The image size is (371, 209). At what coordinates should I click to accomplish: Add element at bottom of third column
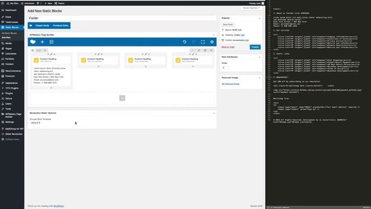[x=146, y=67]
